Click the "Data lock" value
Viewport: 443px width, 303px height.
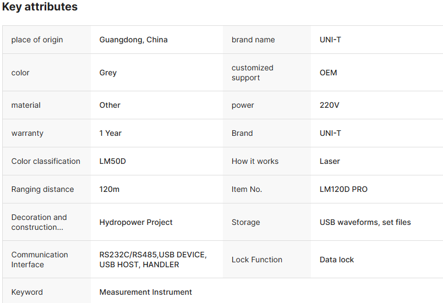(337, 260)
